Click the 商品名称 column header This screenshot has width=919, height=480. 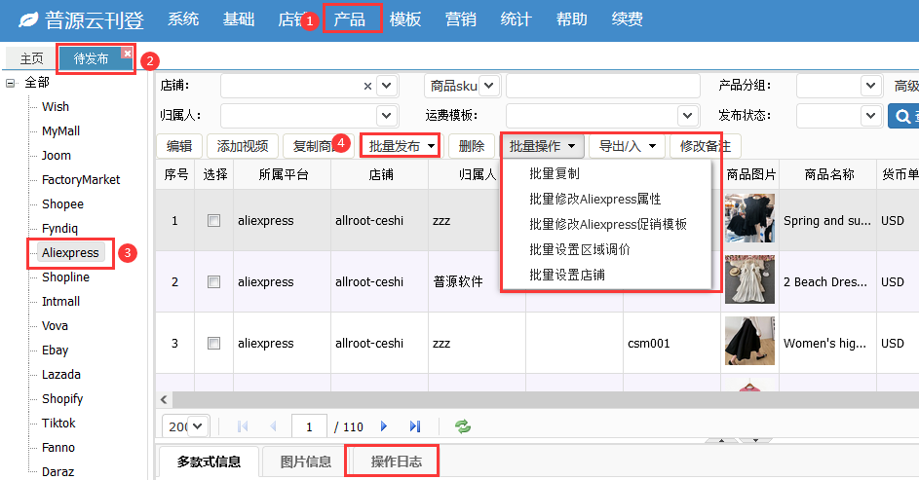point(828,174)
